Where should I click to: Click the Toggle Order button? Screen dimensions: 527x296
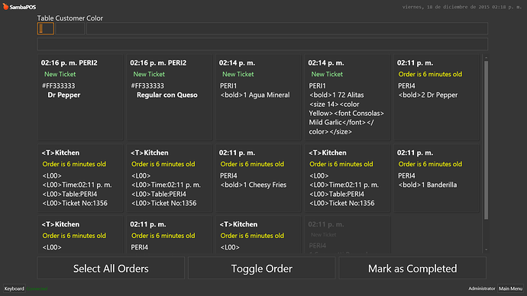[261, 268]
